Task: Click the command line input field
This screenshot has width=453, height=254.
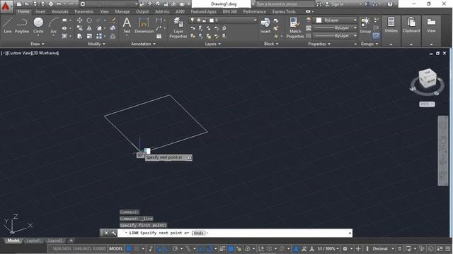Action: [234, 233]
